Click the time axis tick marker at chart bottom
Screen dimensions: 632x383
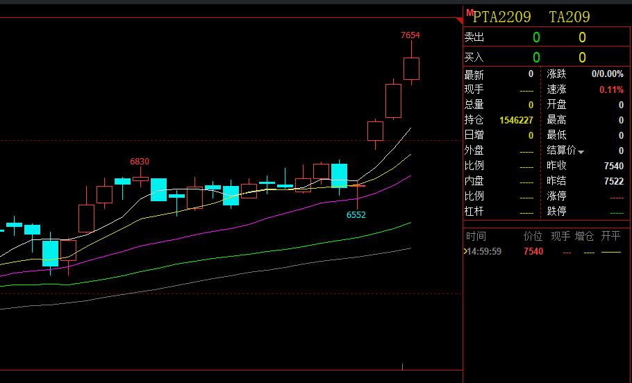click(403, 366)
